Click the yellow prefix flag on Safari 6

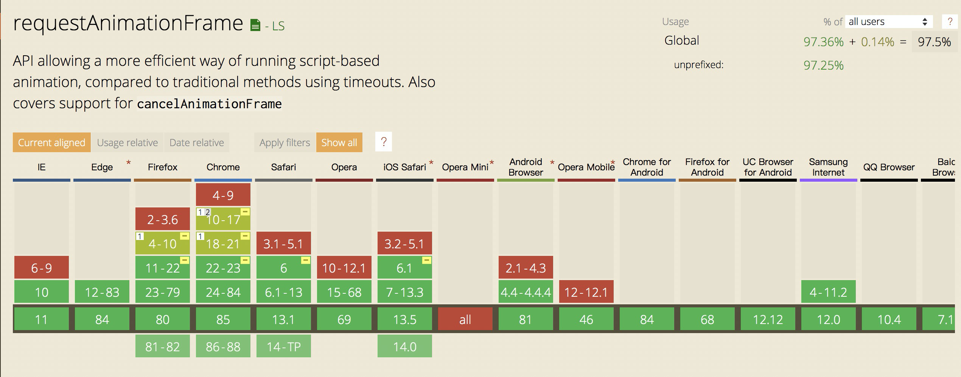pyautogui.click(x=306, y=260)
